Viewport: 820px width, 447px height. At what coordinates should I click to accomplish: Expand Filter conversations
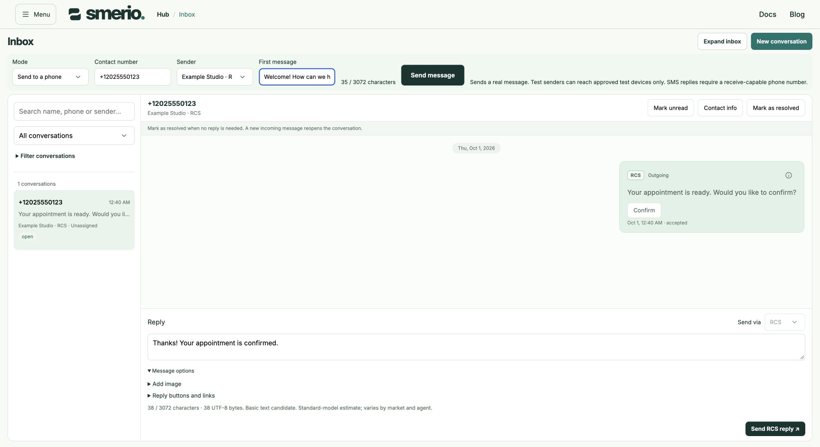tap(45, 156)
